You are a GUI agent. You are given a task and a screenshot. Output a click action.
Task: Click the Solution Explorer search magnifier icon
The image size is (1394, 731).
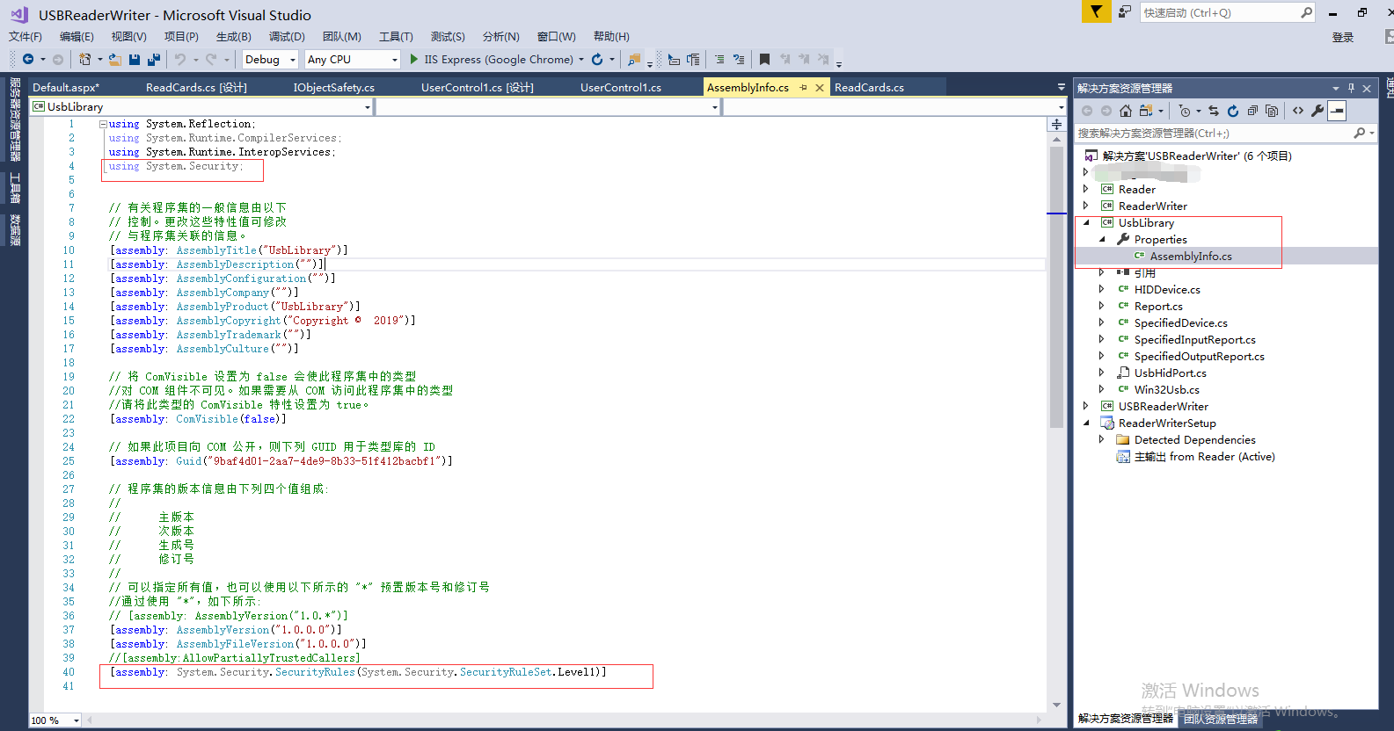(1360, 133)
